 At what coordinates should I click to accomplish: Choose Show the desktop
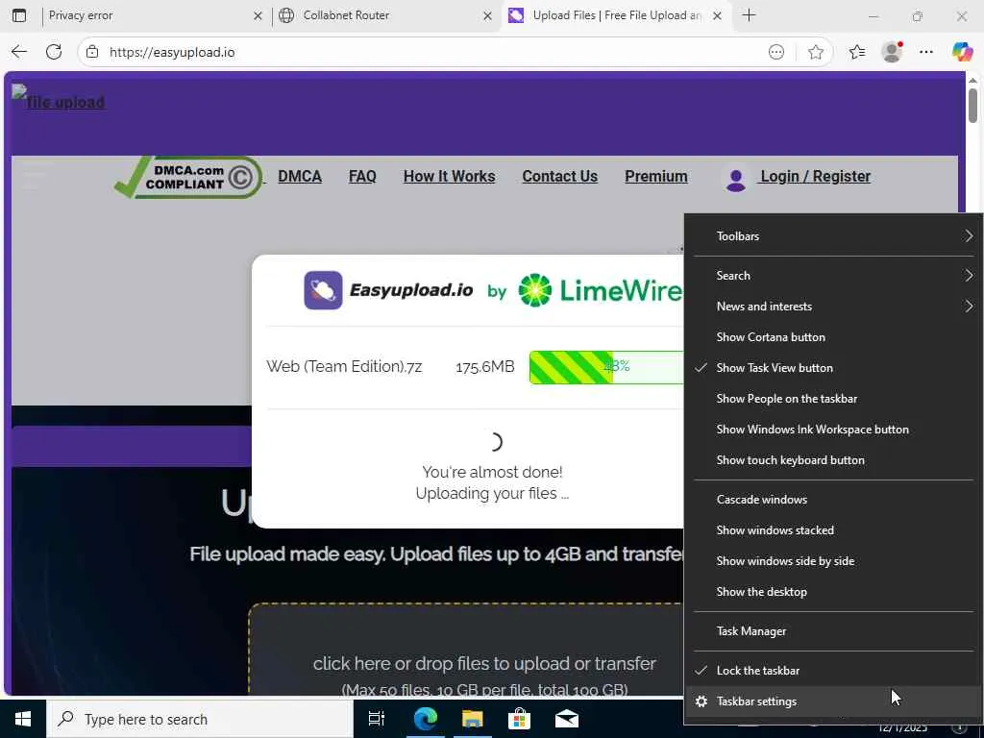point(833,592)
